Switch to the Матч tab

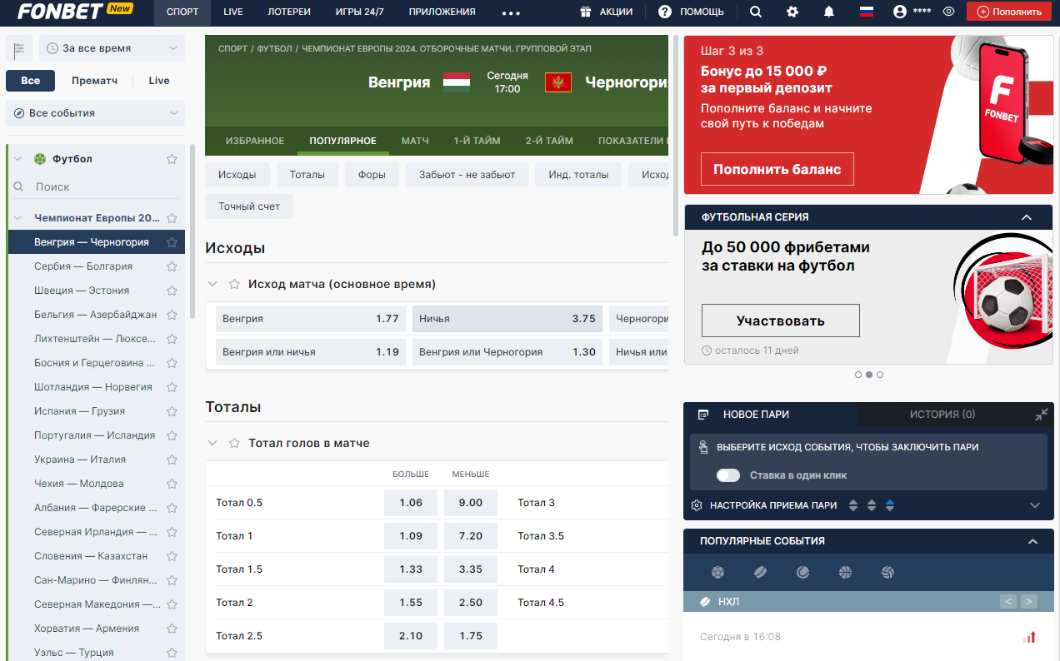click(415, 141)
